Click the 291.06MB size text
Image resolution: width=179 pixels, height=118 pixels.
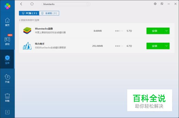point(97,46)
